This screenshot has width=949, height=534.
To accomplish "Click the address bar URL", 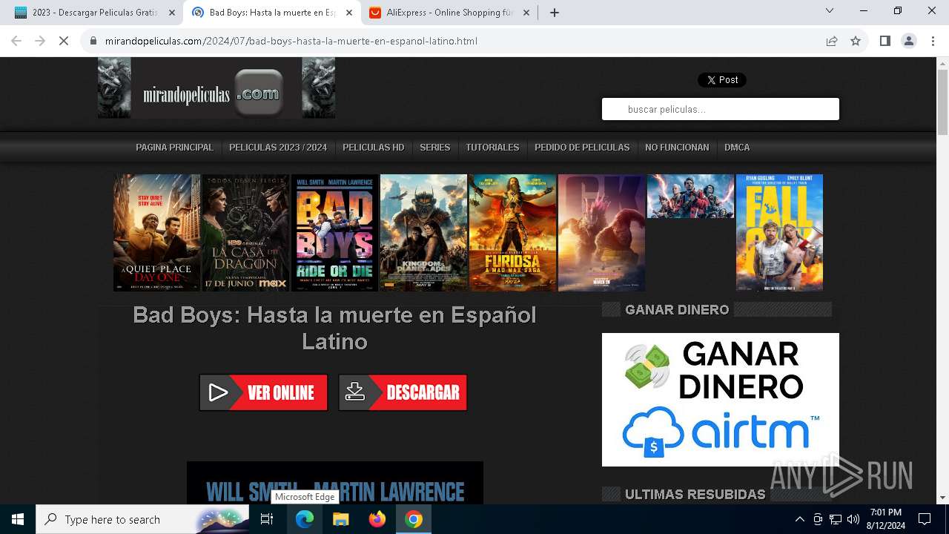I will tap(291, 41).
